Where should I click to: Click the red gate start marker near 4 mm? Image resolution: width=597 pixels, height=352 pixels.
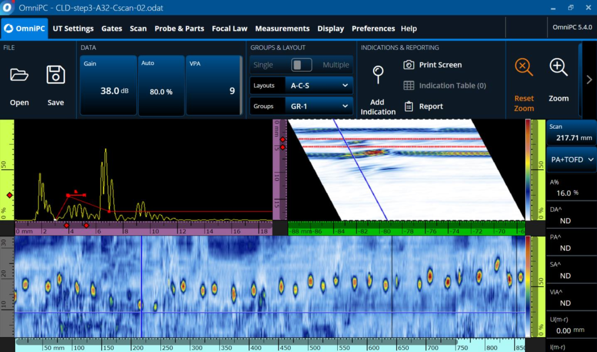pyautogui.click(x=66, y=225)
